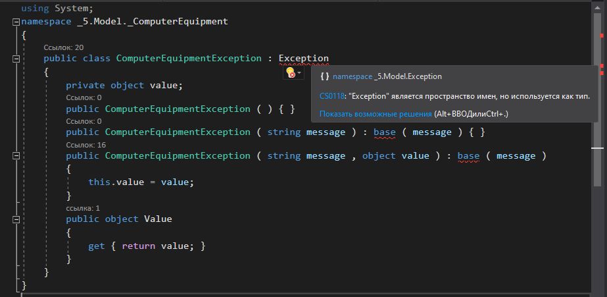This screenshot has width=607, height=297.
Task: Collapse the constructor with message and value
Action: (x=16, y=156)
